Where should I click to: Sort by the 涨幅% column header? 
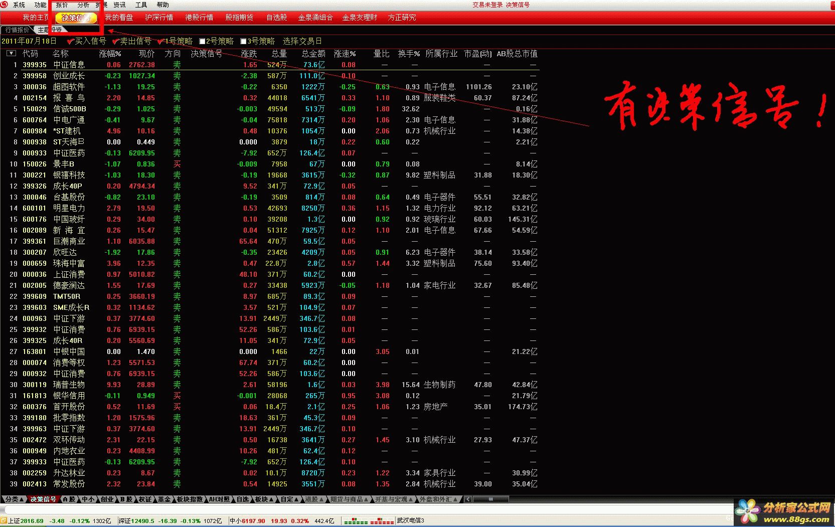click(x=110, y=53)
